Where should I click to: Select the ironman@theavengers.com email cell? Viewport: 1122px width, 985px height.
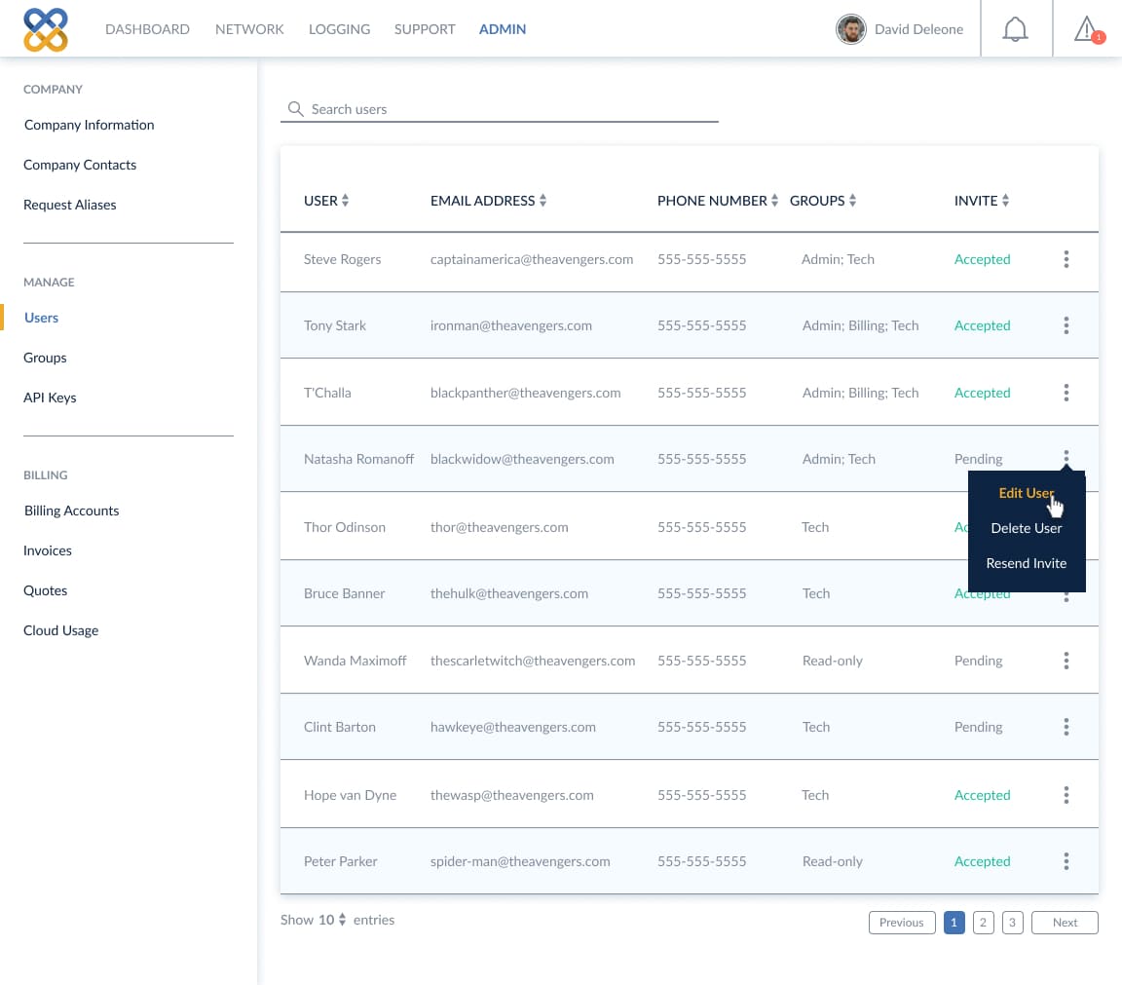511,325
